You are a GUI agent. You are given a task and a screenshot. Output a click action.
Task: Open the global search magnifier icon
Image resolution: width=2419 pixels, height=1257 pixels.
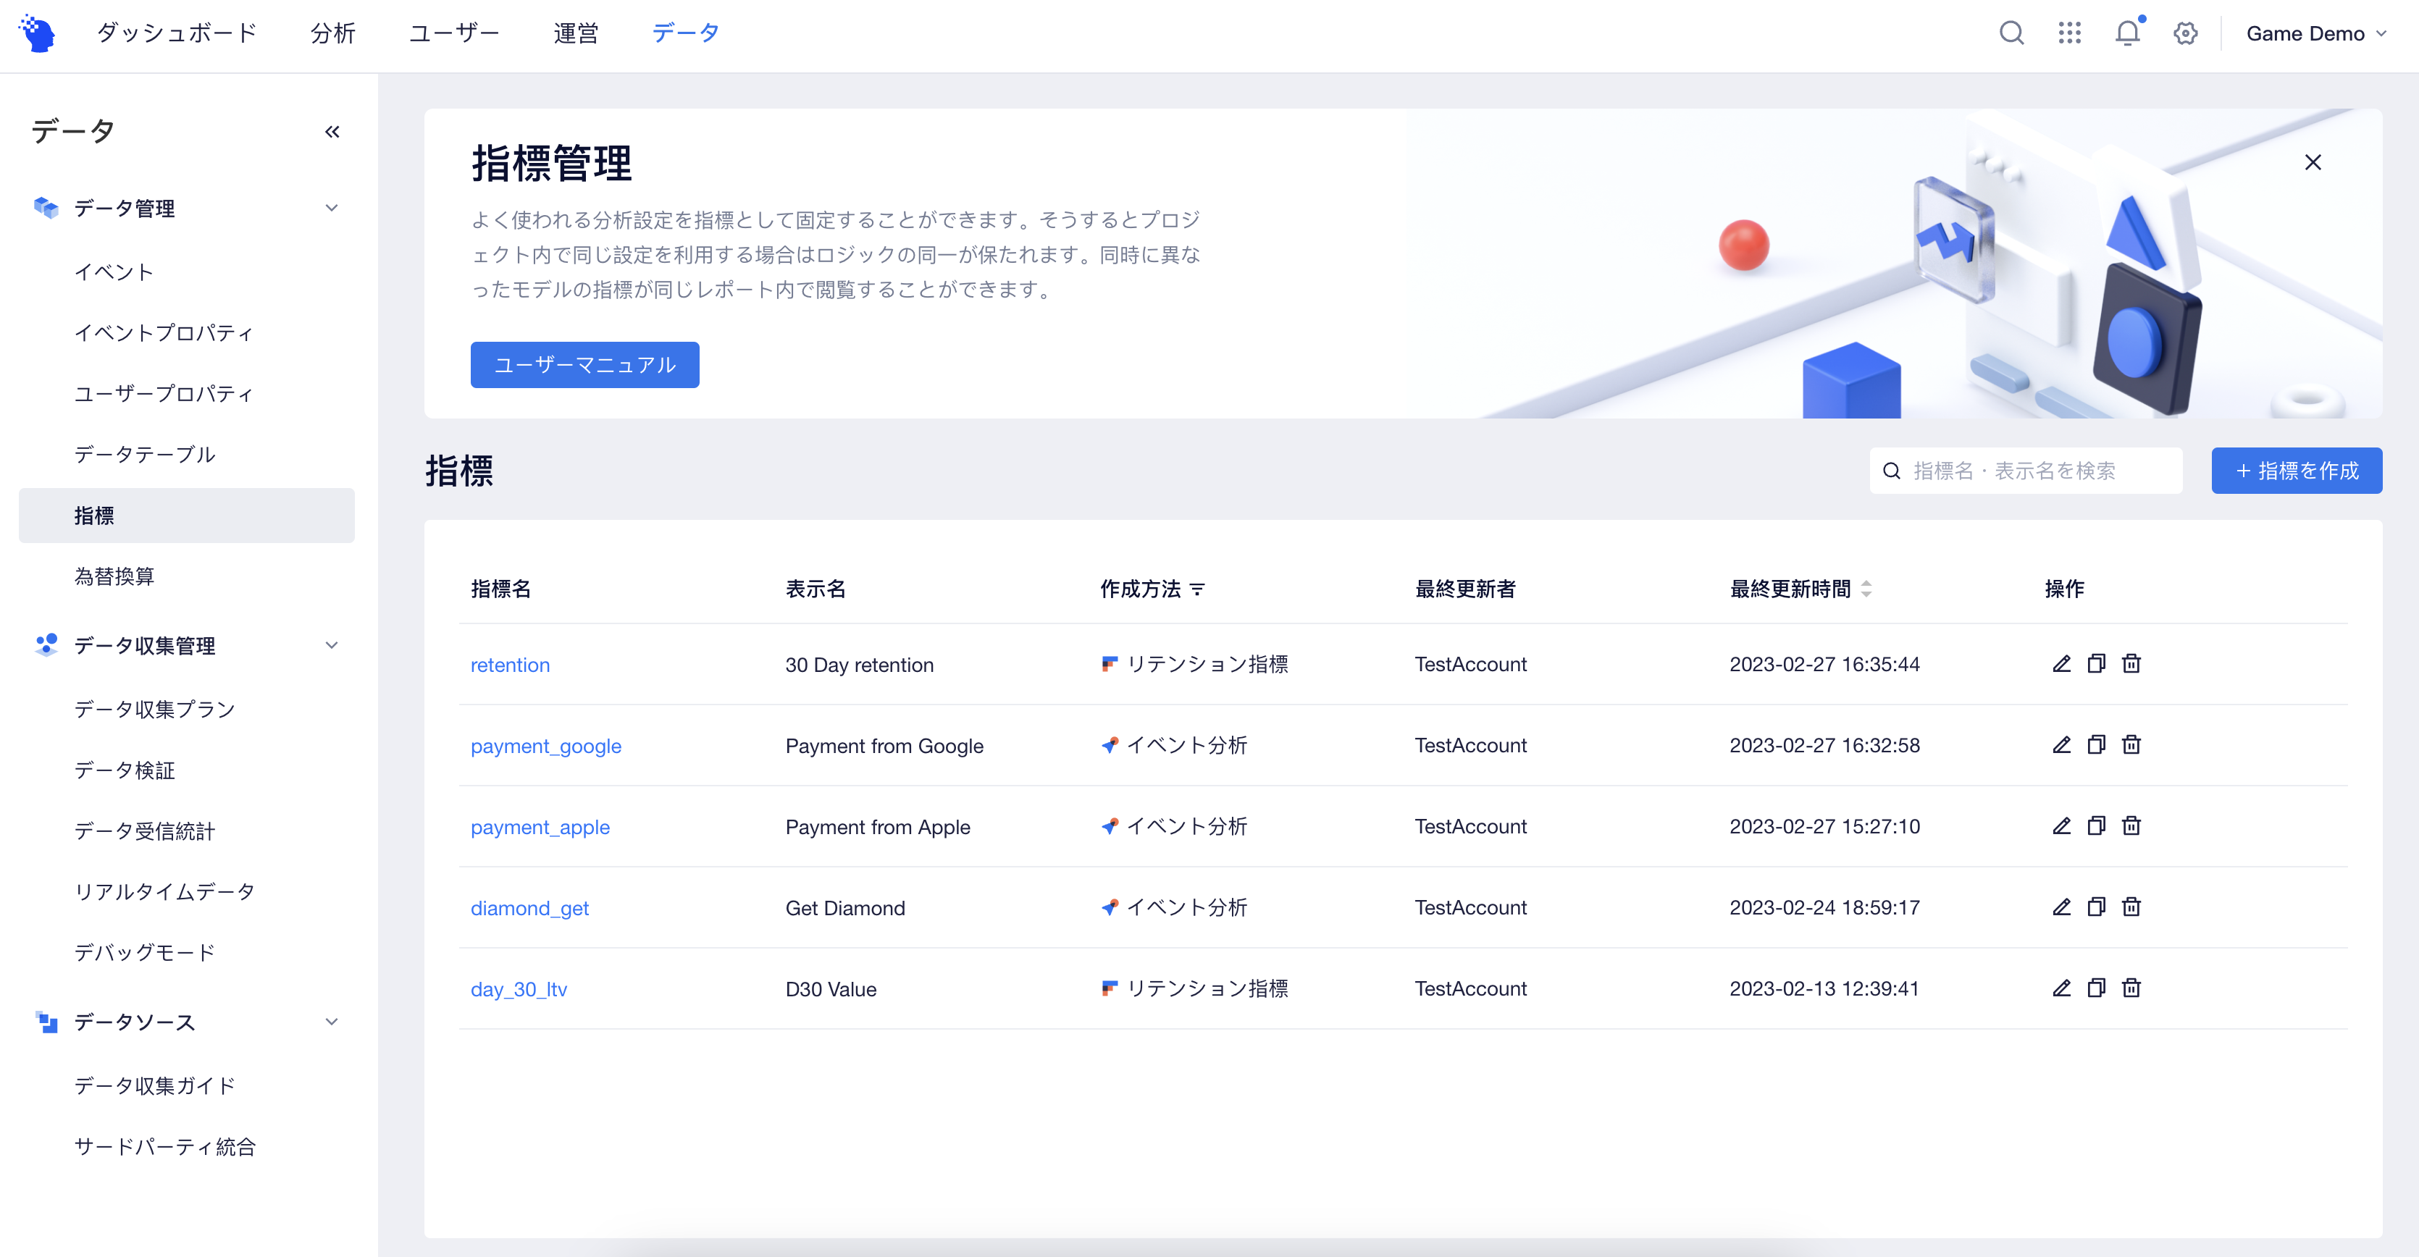pos(2011,34)
